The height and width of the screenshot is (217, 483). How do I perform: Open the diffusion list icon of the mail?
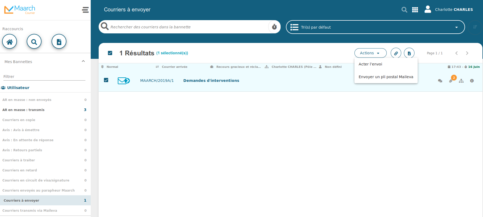[461, 81]
